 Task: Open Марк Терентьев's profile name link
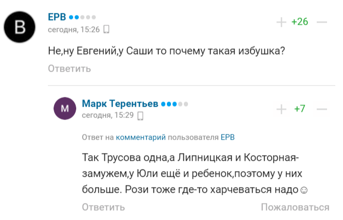click(120, 104)
